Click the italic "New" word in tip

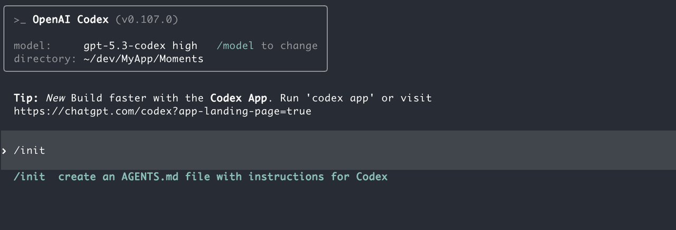pos(55,98)
